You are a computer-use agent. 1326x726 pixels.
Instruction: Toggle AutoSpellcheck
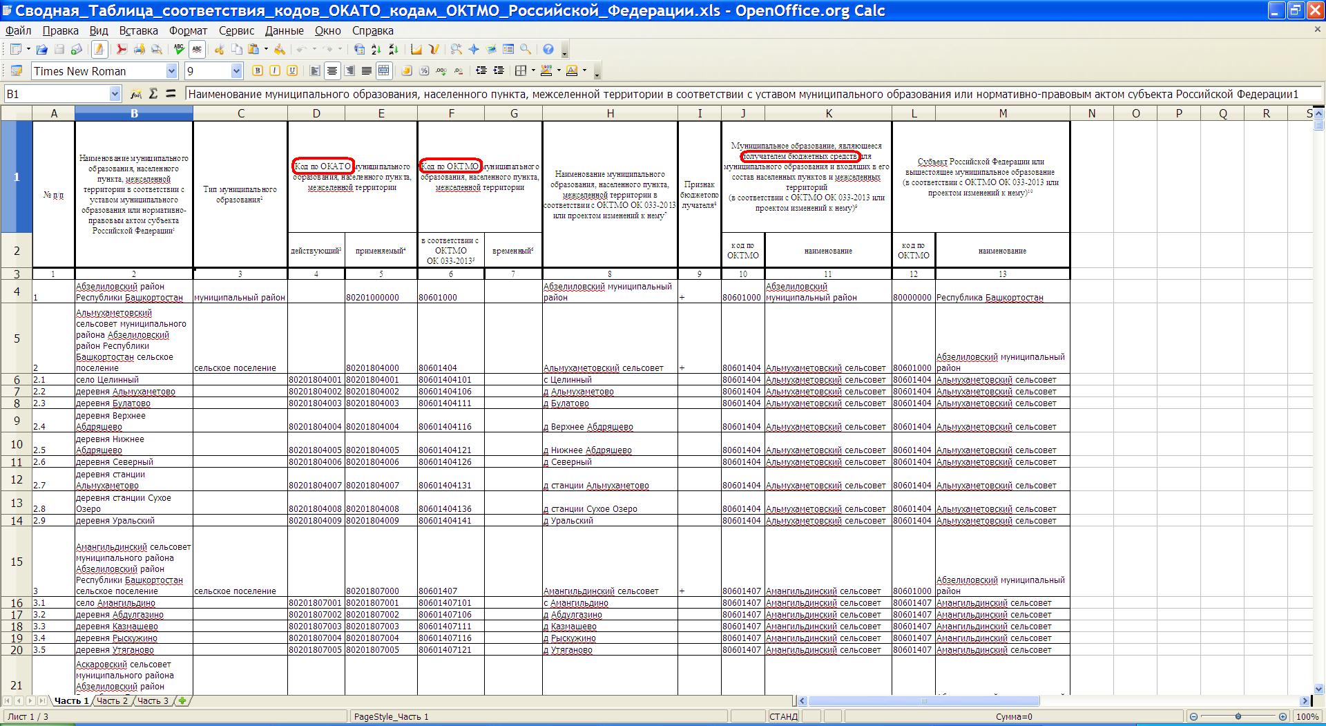pos(197,49)
